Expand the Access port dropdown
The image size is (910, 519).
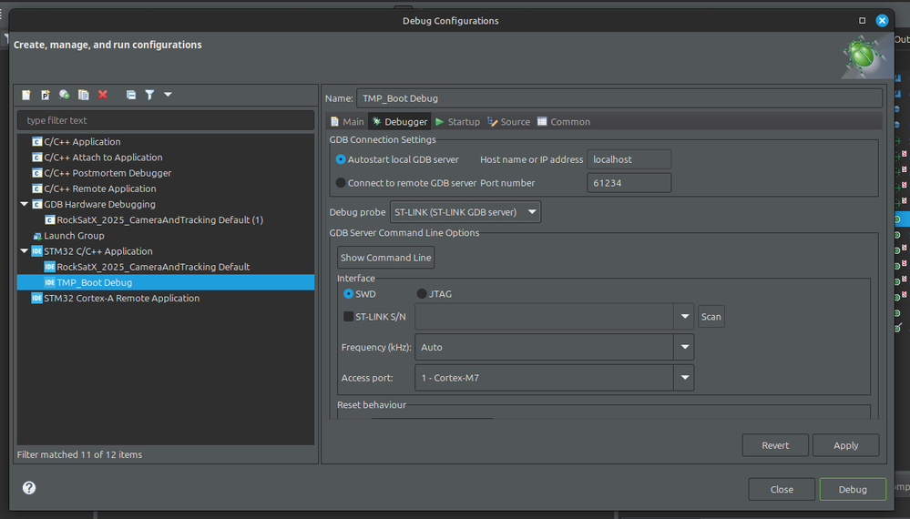684,377
